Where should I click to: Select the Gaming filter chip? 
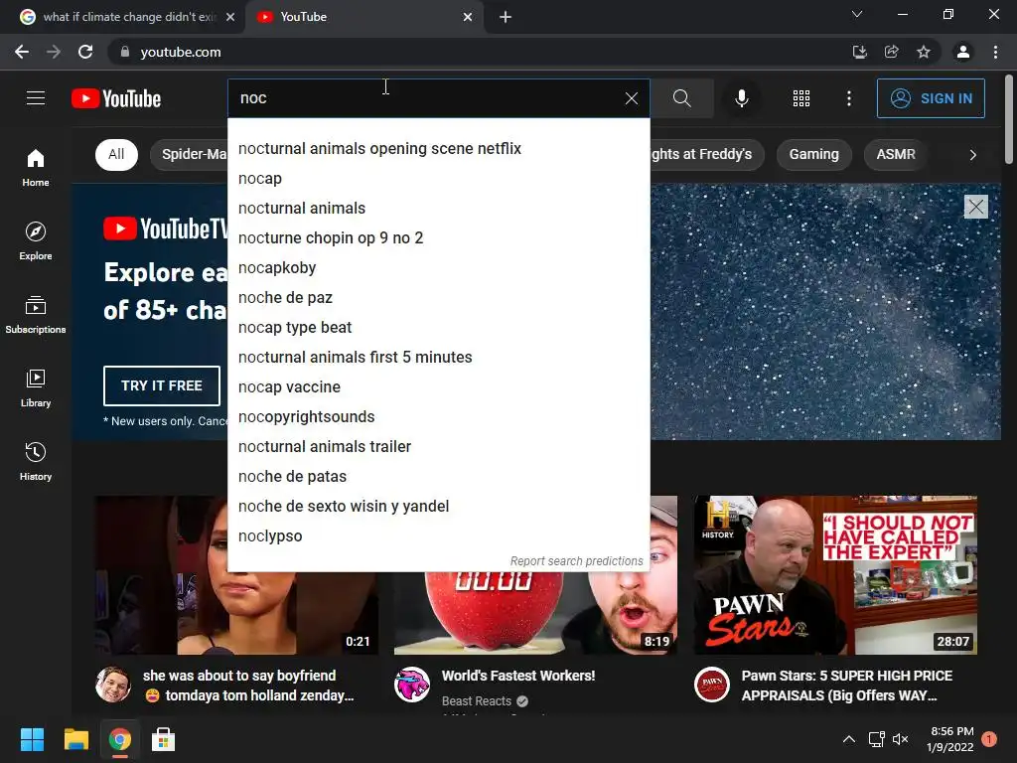pos(814,154)
